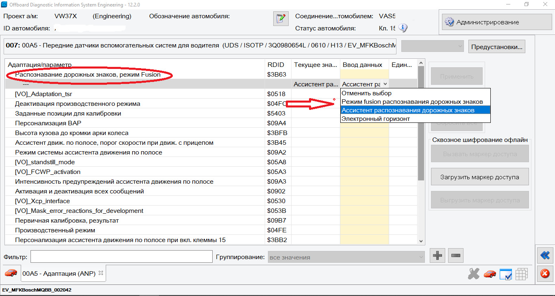Viewport: 555px width, 296px height.
Task: Click the red car tab icon at bottom left
Action: pyautogui.click(x=11, y=273)
